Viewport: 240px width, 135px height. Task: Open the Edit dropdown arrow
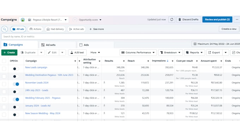62,53
